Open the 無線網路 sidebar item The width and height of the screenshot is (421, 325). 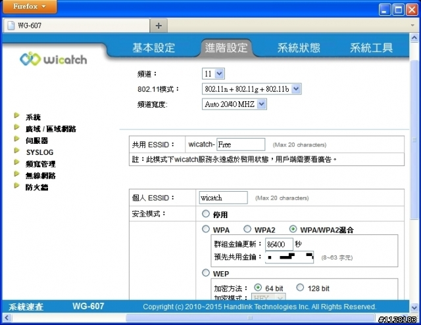41,175
